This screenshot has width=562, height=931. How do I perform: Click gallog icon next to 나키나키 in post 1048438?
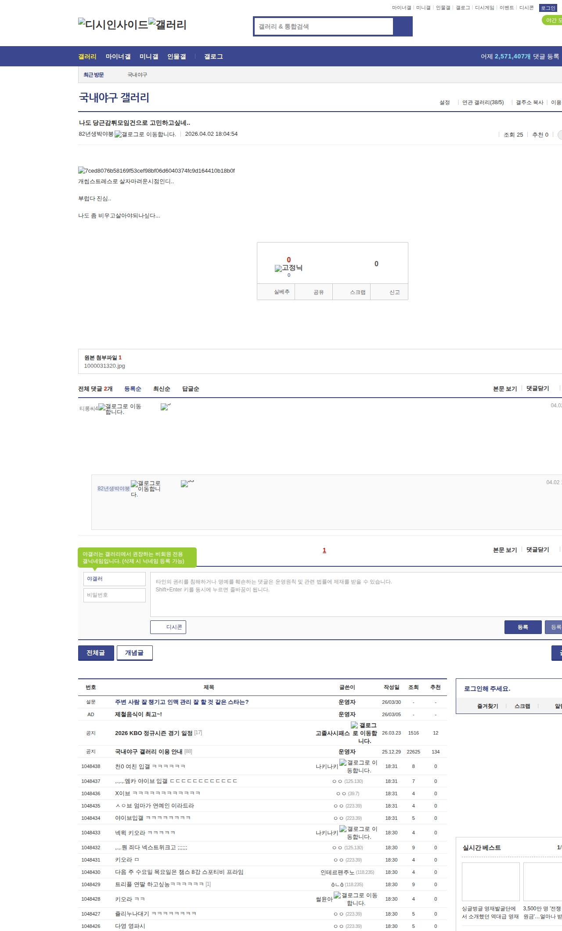pos(343,762)
